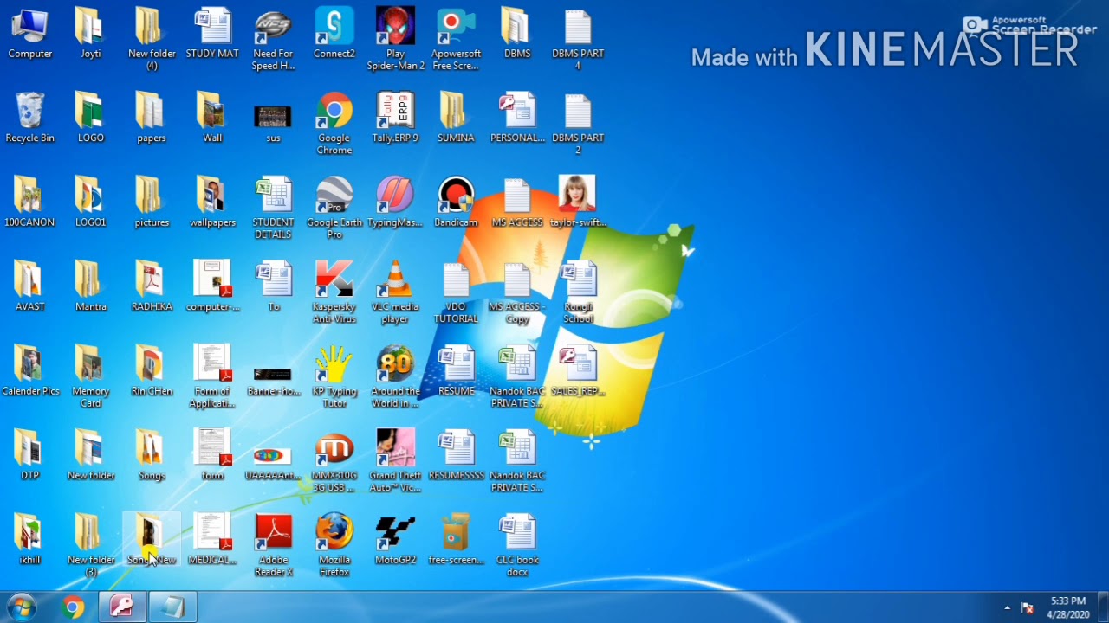Select the STUDY MAT document
Image resolution: width=1109 pixels, height=623 pixels.
(x=212, y=35)
